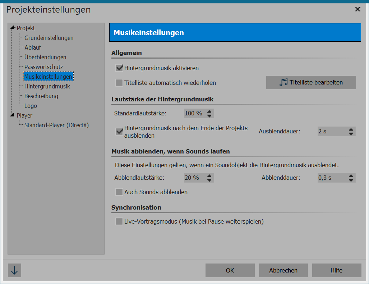Uncheck Hintergrundmusik nach dem Ende ausblenden
This screenshot has width=369, height=284.
pos(119,131)
